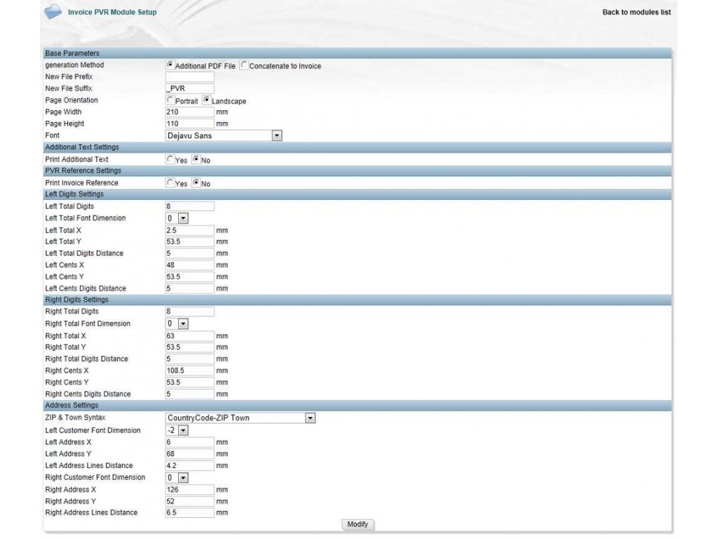Image resolution: width=718 pixels, height=539 pixels.
Task: Click the Address Settings header
Action: (x=357, y=406)
